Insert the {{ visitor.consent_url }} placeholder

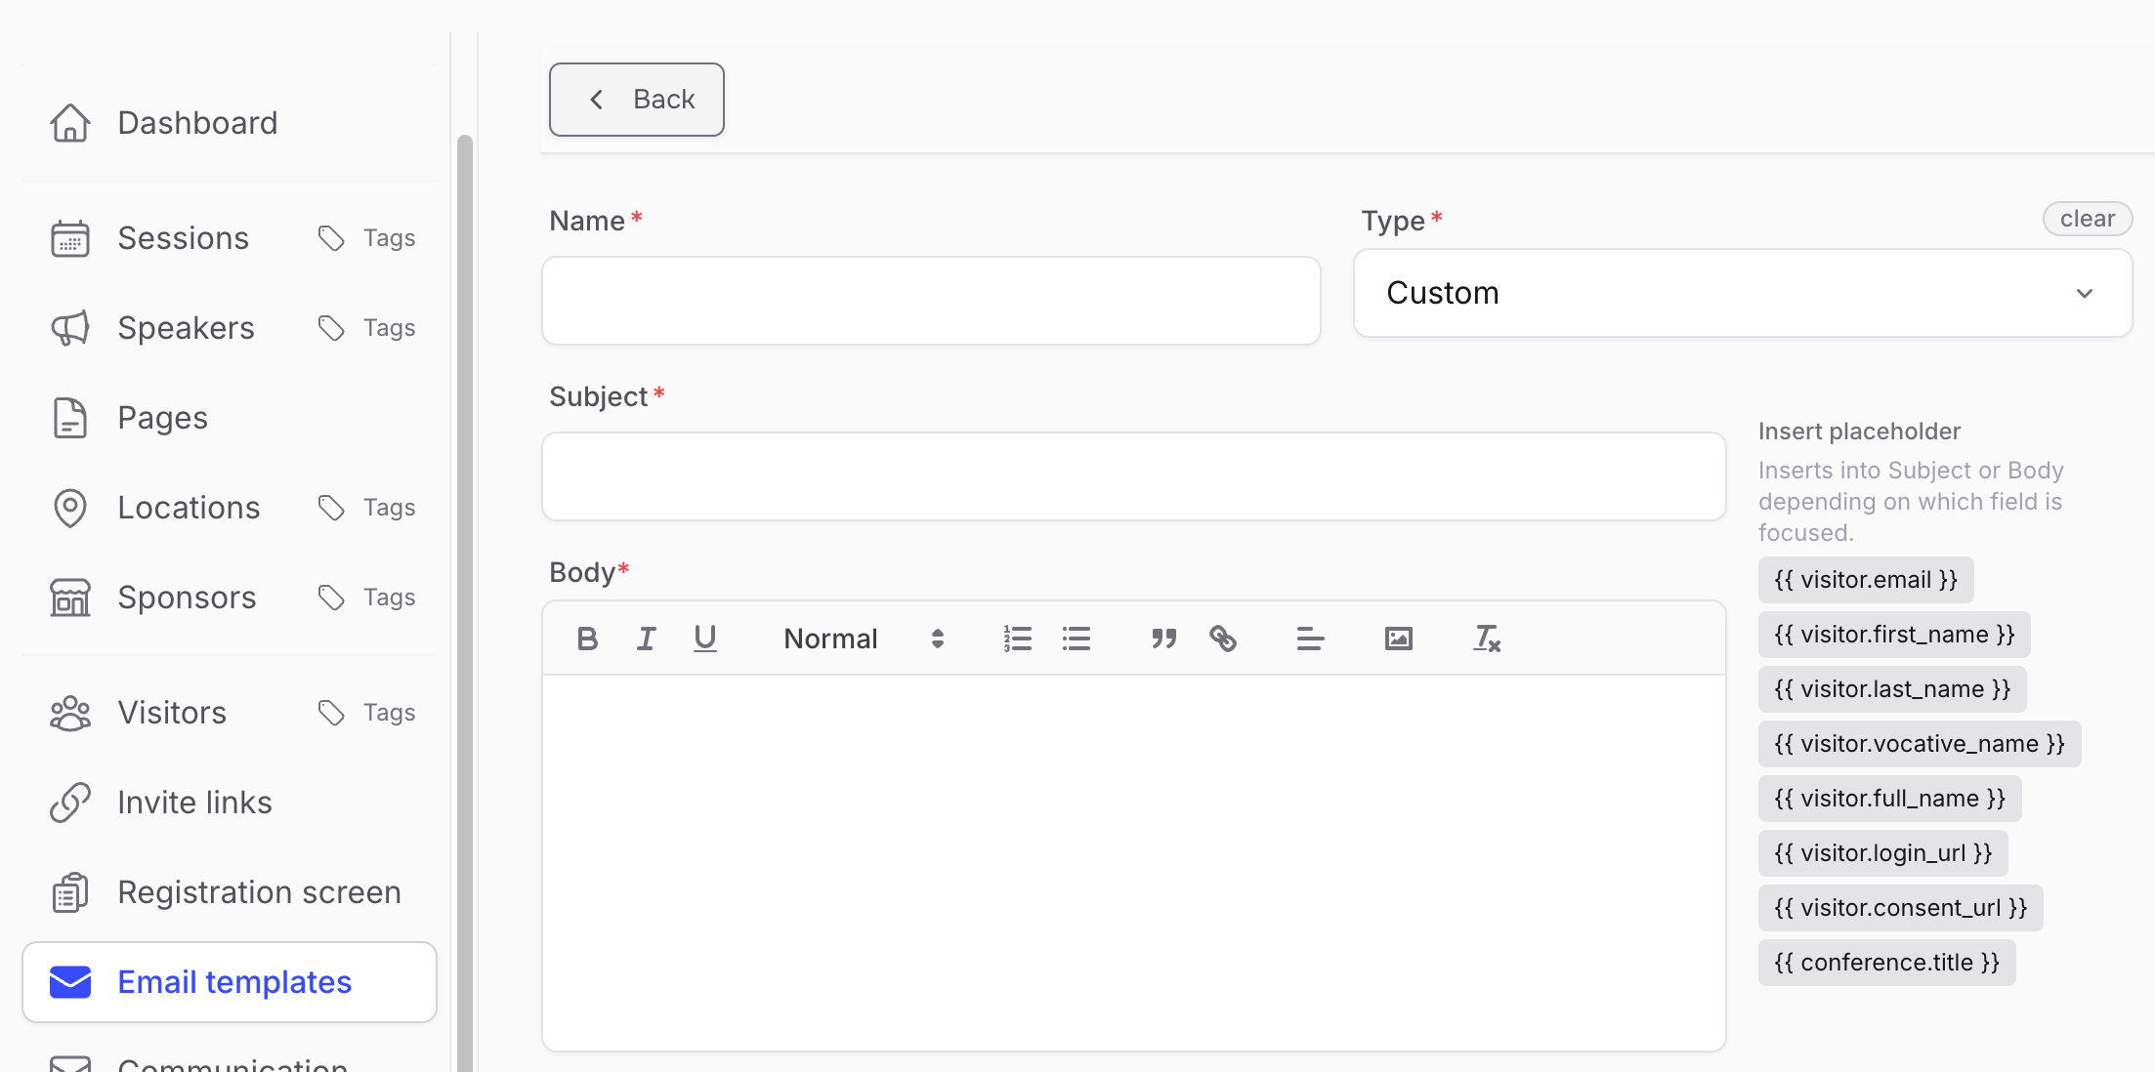(1900, 908)
